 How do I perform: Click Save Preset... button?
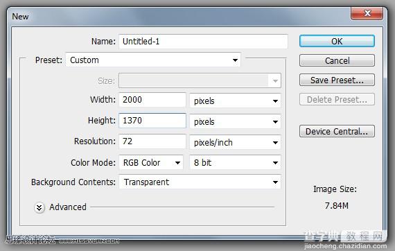click(x=337, y=80)
